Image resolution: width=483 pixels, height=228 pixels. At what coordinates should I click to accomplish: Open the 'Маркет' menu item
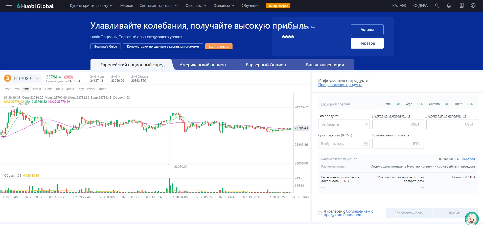click(127, 6)
